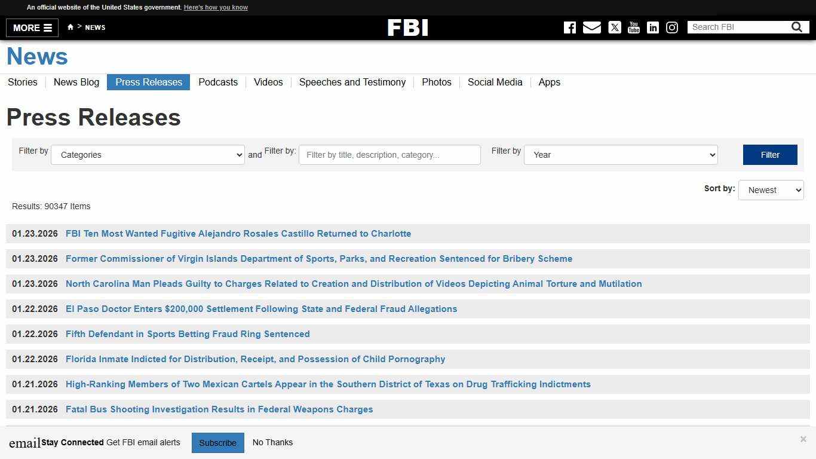The height and width of the screenshot is (459, 816).
Task: Click the home breadcrumb icon
Action: (x=70, y=27)
